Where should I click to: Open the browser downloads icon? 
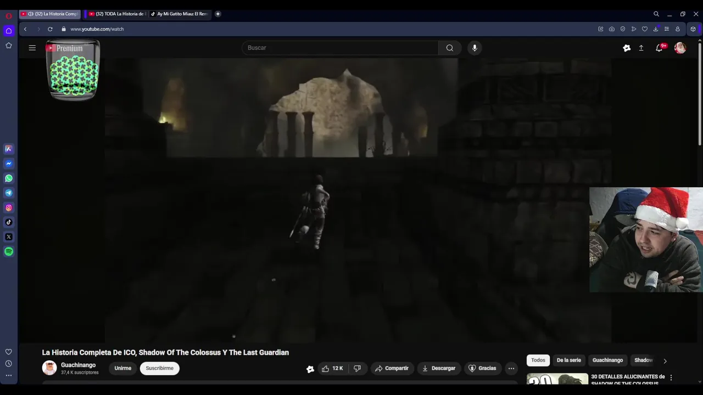(x=656, y=29)
